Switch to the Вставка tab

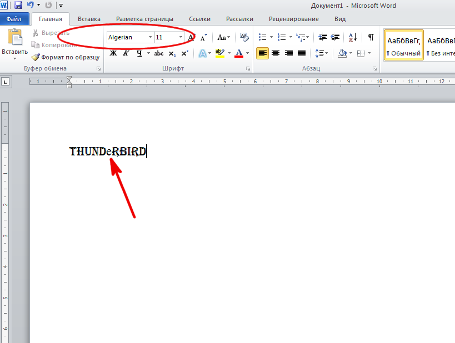click(89, 19)
